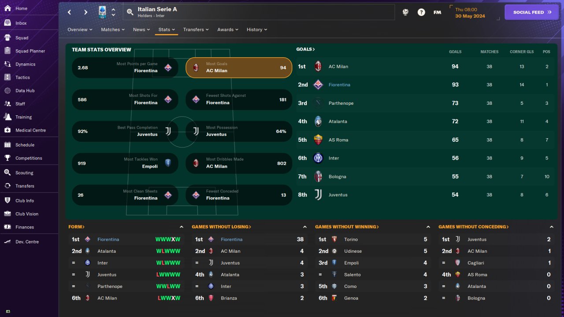
Task: Open the Transfers dropdown menu
Action: point(196,29)
